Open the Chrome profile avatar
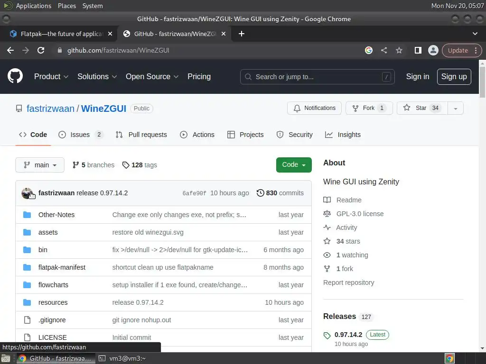 point(433,50)
